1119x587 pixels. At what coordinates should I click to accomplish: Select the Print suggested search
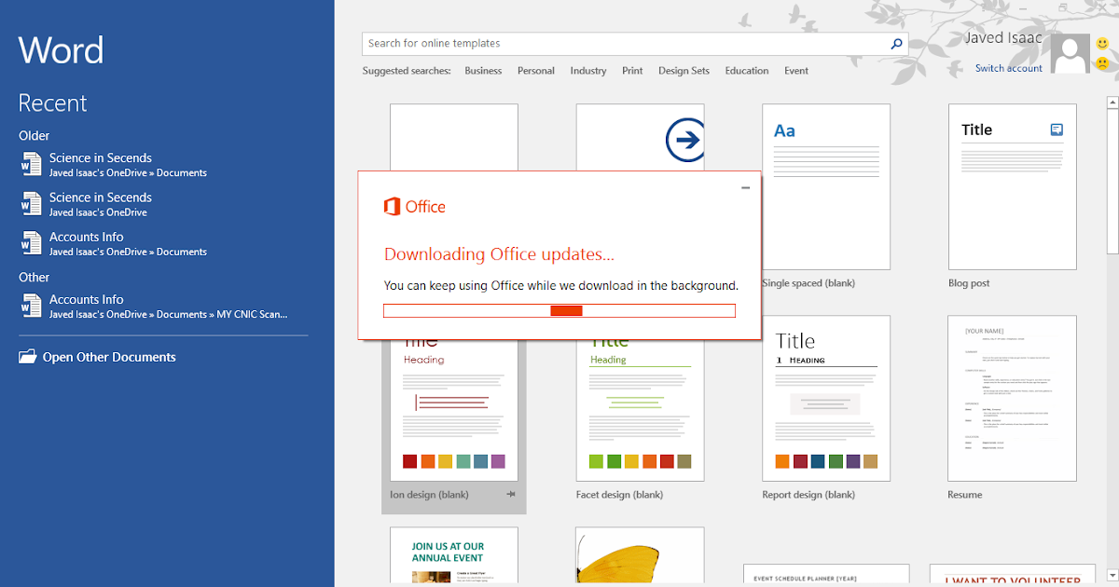coord(632,71)
